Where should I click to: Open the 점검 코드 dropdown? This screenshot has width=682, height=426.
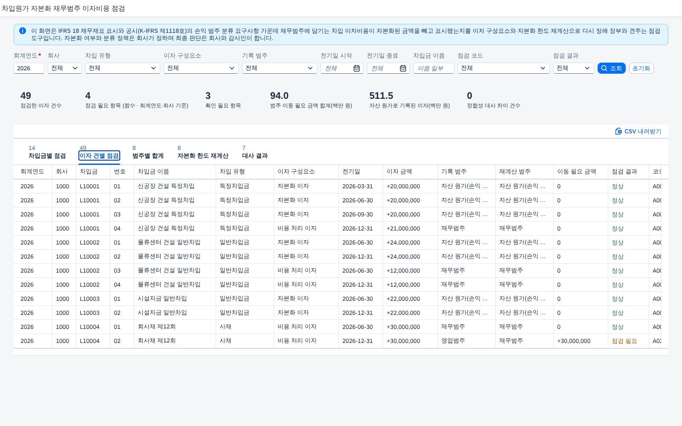click(x=504, y=68)
